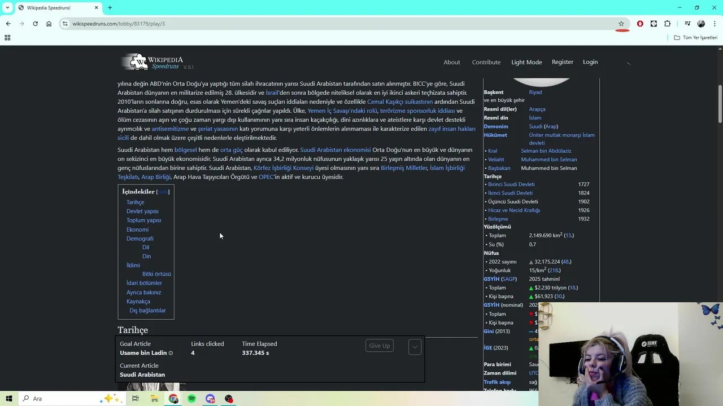Open the browser extensions puzzle icon
The width and height of the screenshot is (723, 406).
668,24
